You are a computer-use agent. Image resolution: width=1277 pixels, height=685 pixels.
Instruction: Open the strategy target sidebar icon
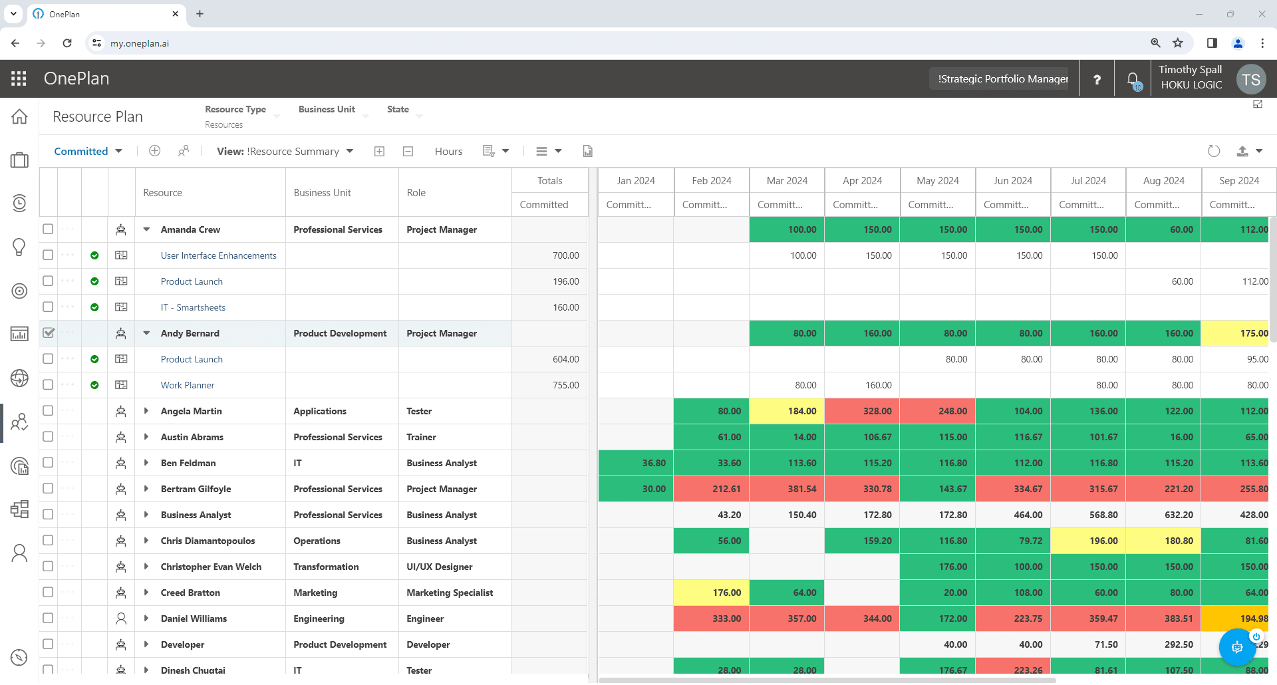click(x=19, y=291)
